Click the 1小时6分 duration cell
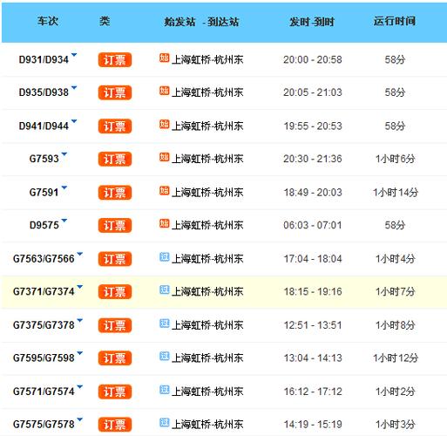447x436 pixels. coord(396,159)
